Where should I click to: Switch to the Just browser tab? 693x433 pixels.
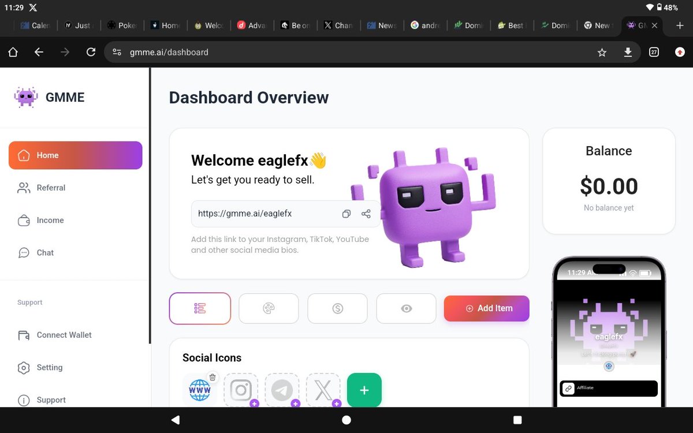pos(78,25)
